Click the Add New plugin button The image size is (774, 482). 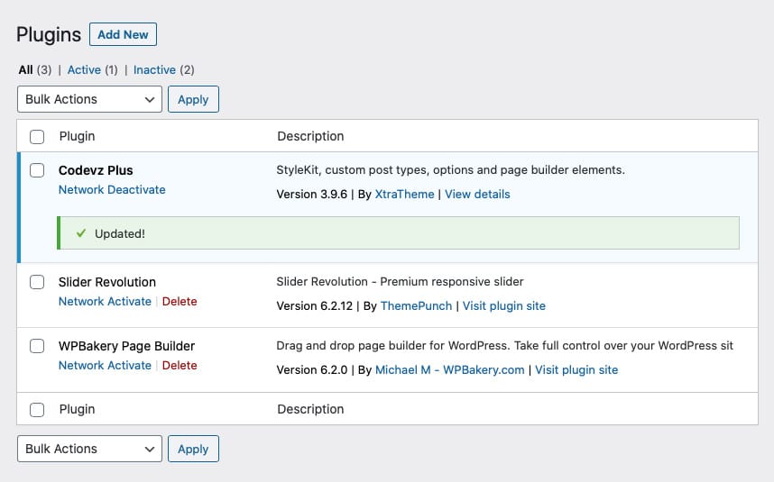[123, 34]
